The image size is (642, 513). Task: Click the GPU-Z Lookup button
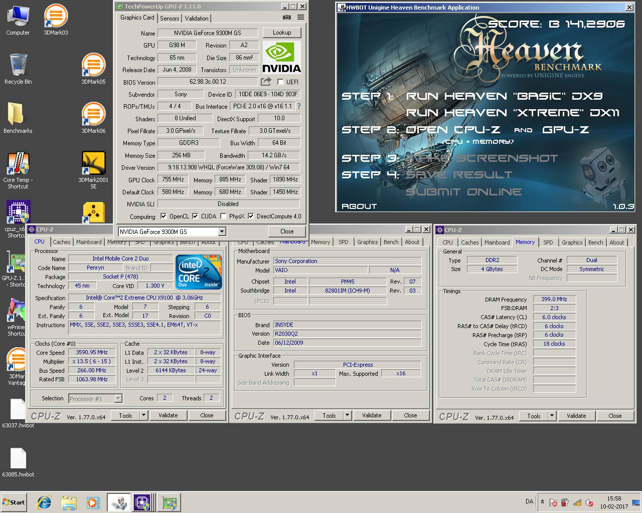[x=282, y=32]
